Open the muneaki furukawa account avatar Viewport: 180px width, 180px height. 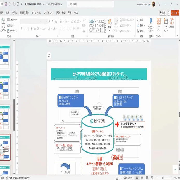tap(153, 4)
